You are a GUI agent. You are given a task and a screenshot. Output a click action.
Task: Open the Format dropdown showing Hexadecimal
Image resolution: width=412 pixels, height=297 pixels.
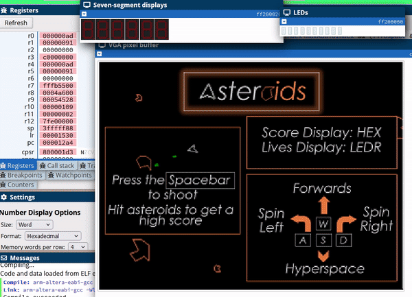53,236
